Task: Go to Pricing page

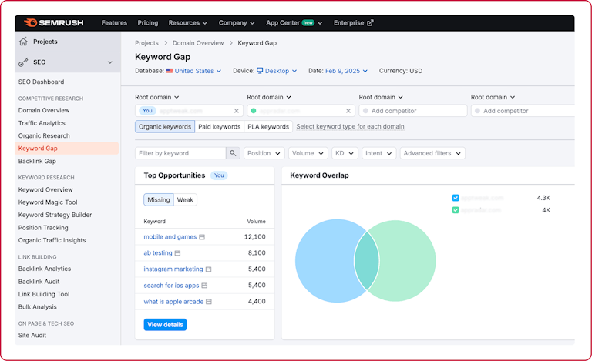Action: 148,22
